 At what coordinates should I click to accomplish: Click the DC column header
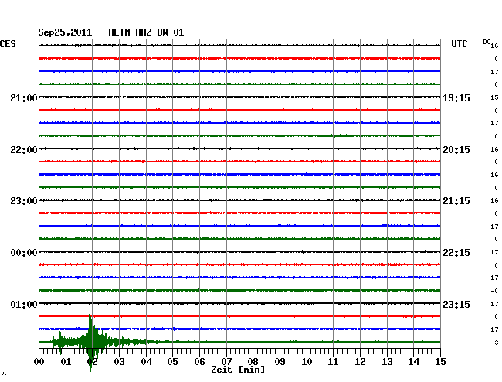click(487, 42)
